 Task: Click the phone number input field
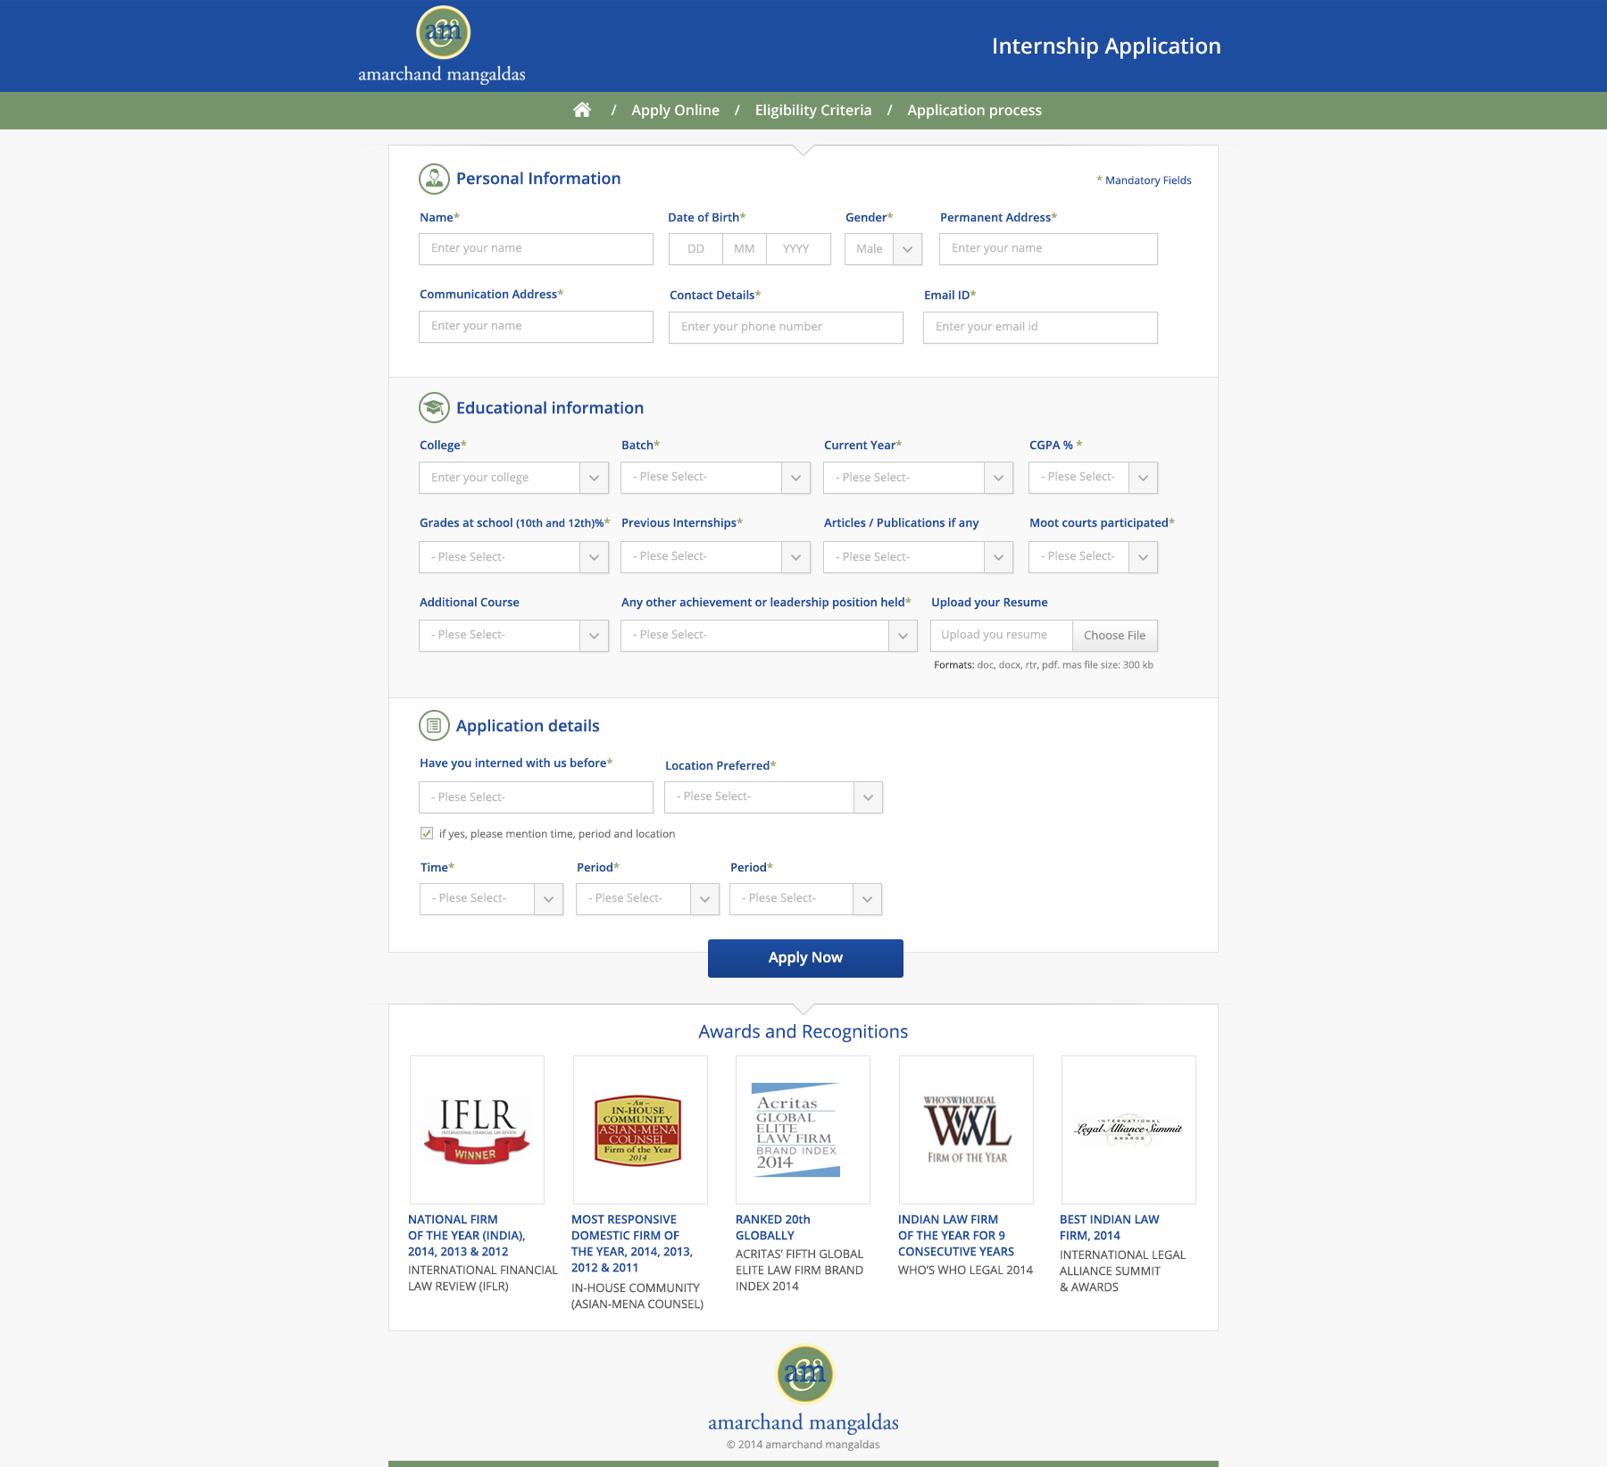(x=786, y=328)
